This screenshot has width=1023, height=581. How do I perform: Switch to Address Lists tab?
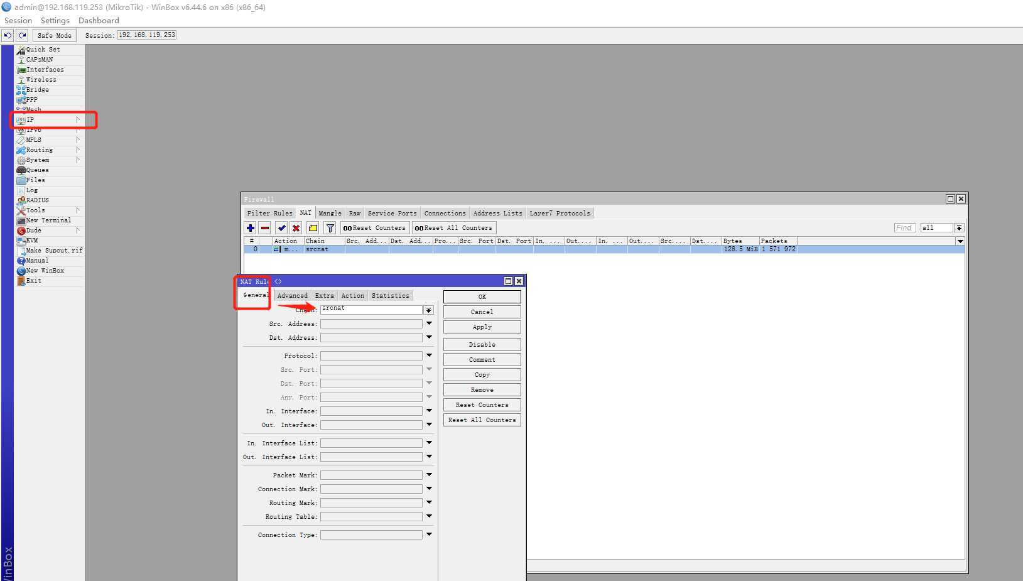(497, 214)
